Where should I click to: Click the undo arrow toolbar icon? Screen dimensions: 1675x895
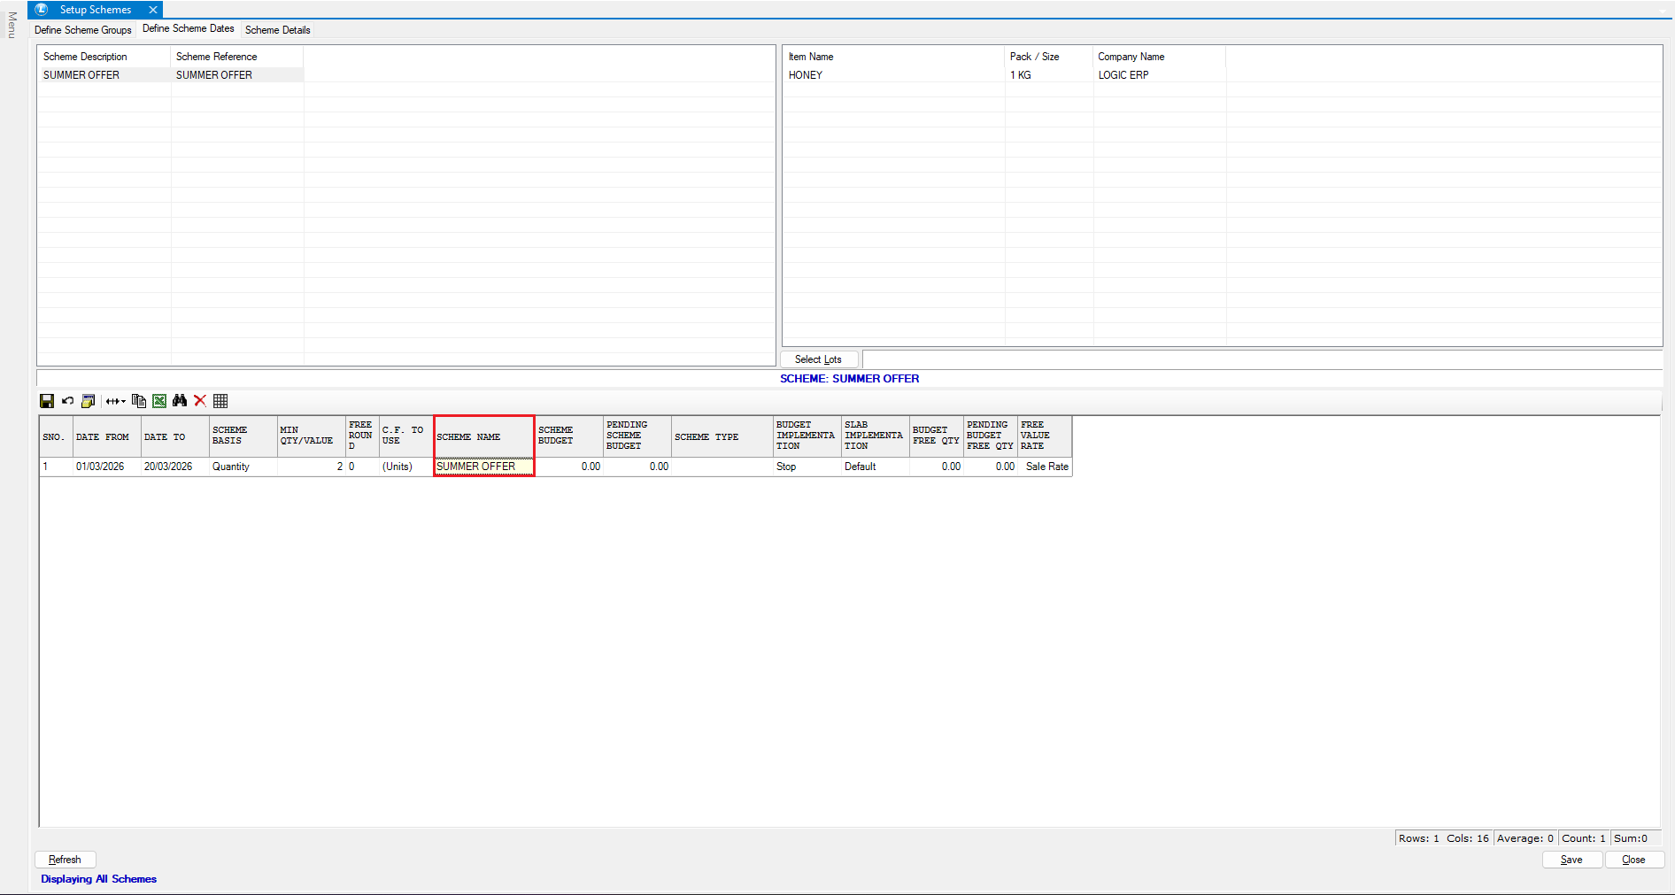click(x=67, y=401)
